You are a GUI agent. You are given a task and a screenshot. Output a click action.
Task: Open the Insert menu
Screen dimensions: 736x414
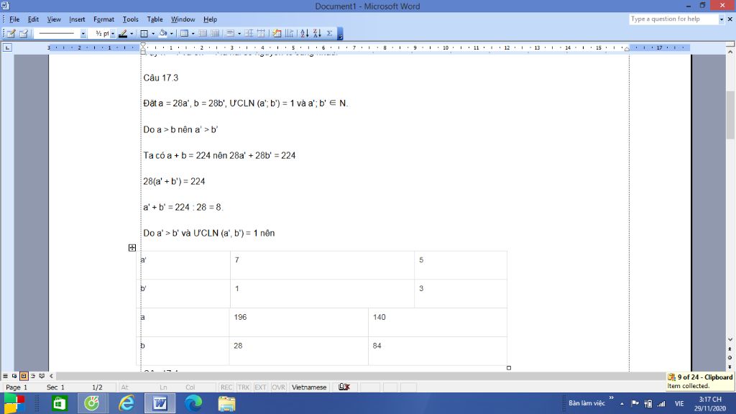pyautogui.click(x=77, y=19)
